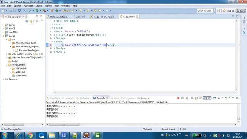The image size is (247, 139).
Task: Click the Debug bug icon
Action: point(30,10)
